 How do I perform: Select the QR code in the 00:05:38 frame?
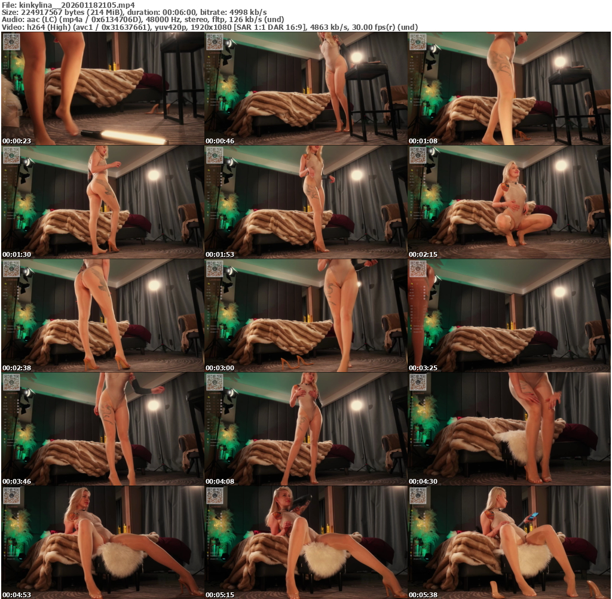coord(418,496)
